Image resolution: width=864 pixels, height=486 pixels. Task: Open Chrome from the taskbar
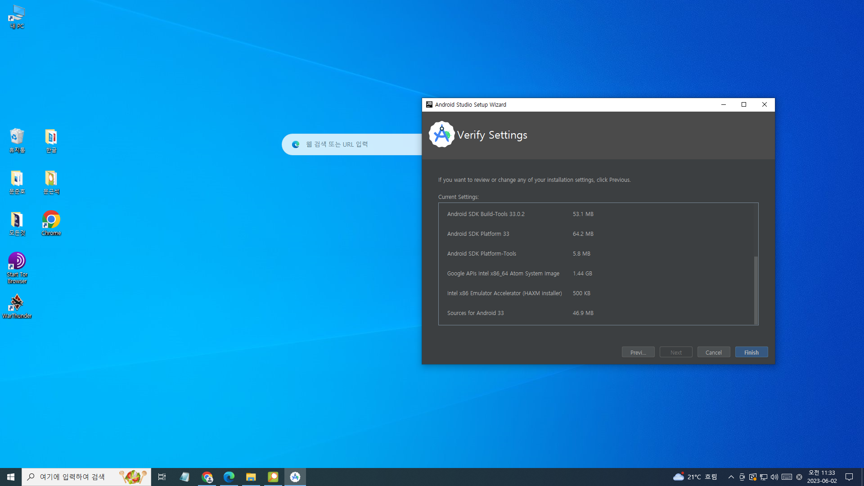(x=207, y=477)
